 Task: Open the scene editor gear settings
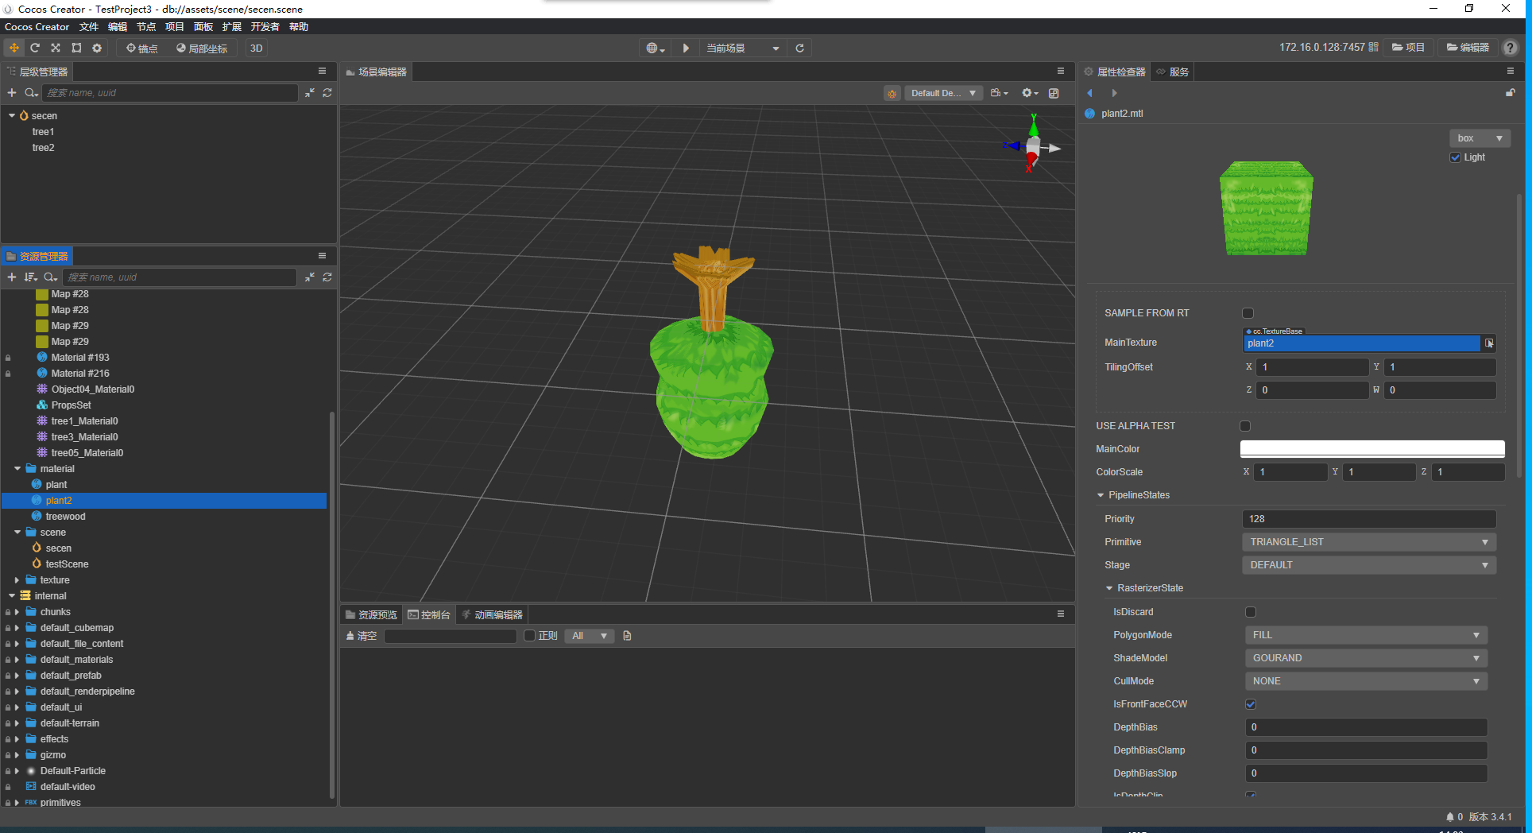[1030, 94]
